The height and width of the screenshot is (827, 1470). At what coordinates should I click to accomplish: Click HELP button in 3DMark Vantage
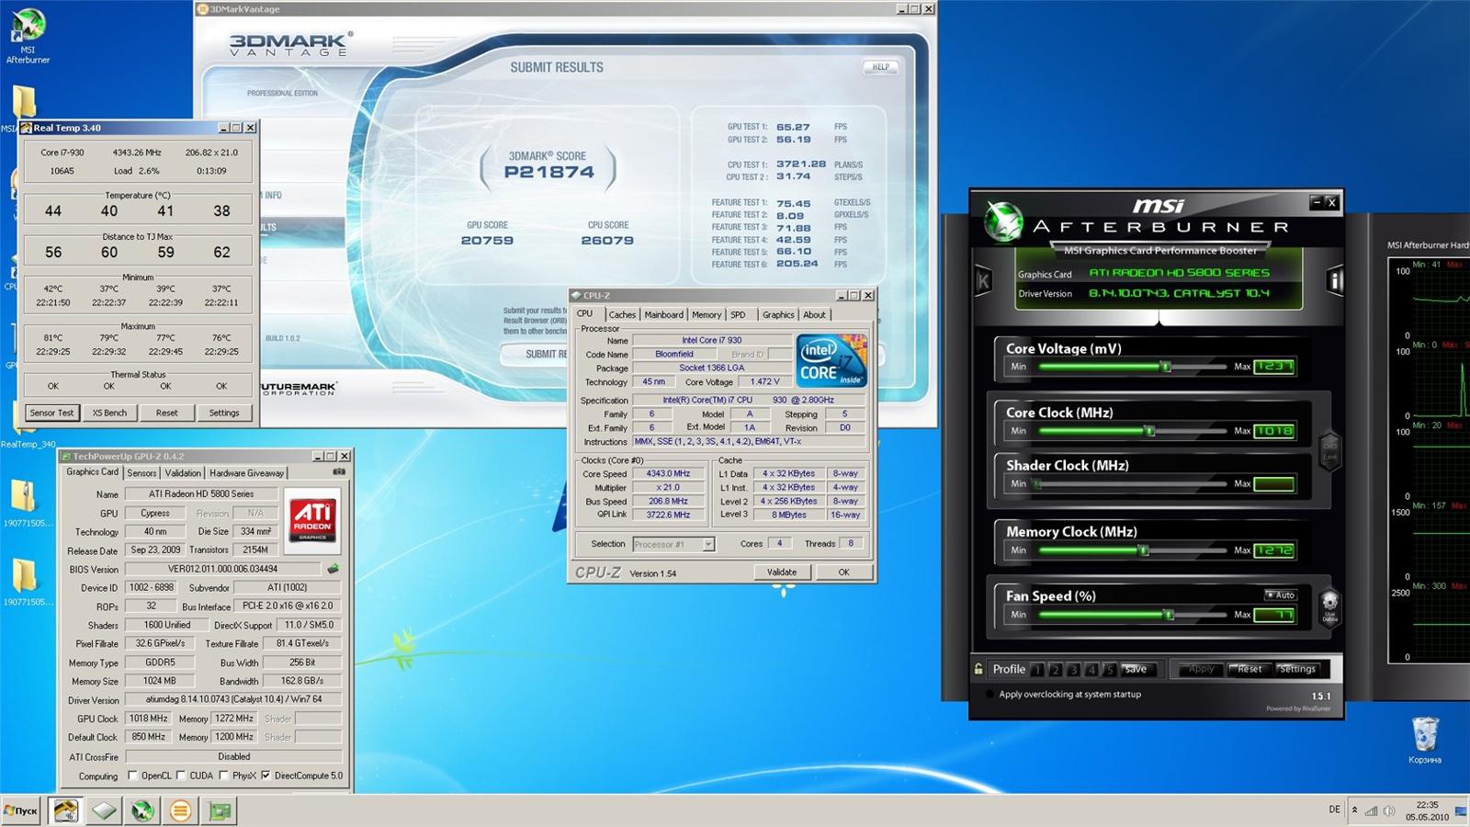[x=880, y=67]
